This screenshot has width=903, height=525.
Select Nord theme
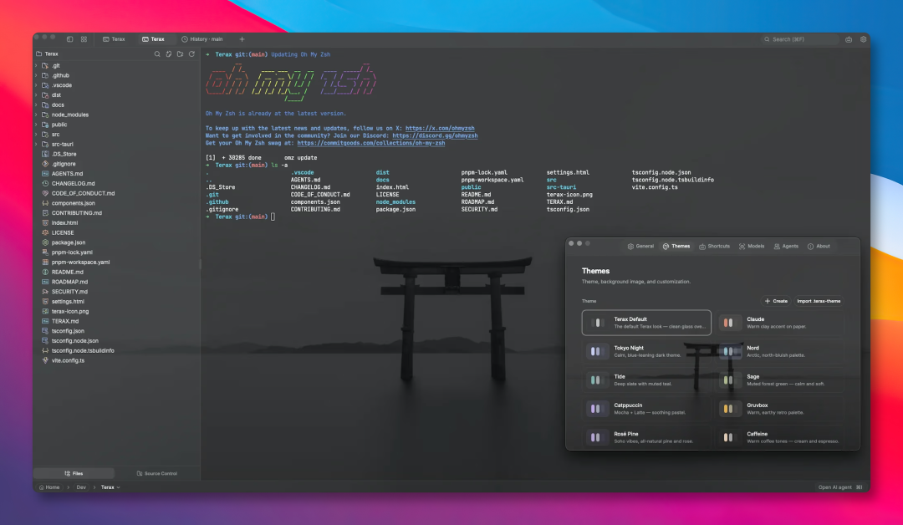780,351
